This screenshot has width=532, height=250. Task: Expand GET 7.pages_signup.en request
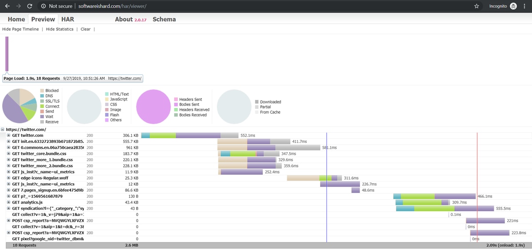coord(9,190)
